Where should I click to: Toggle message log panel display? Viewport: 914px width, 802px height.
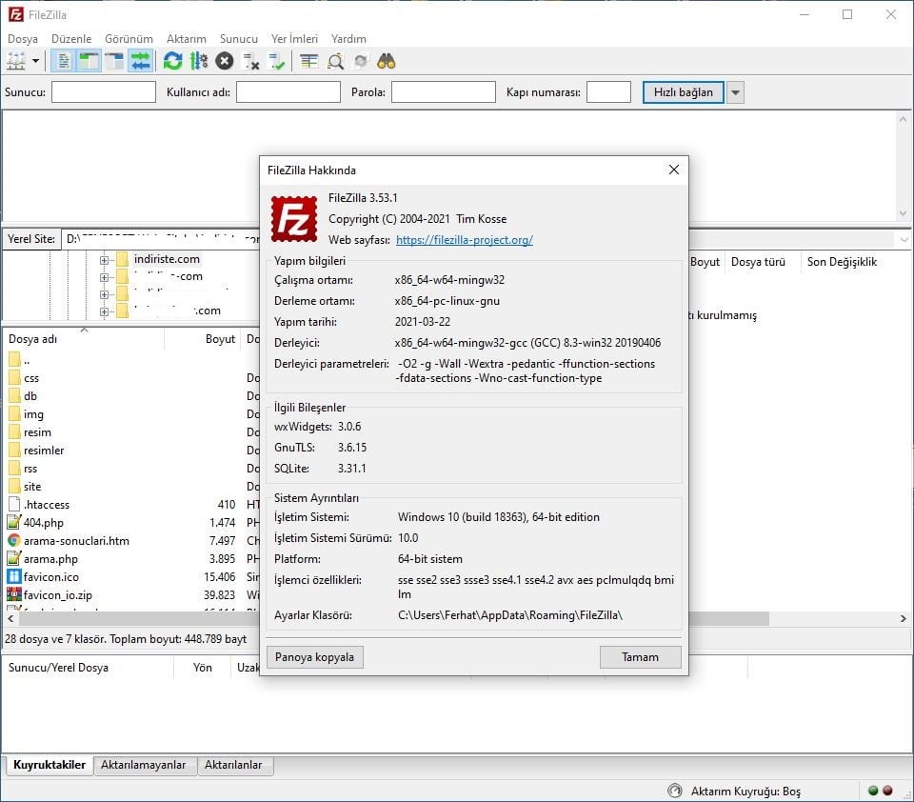click(64, 61)
